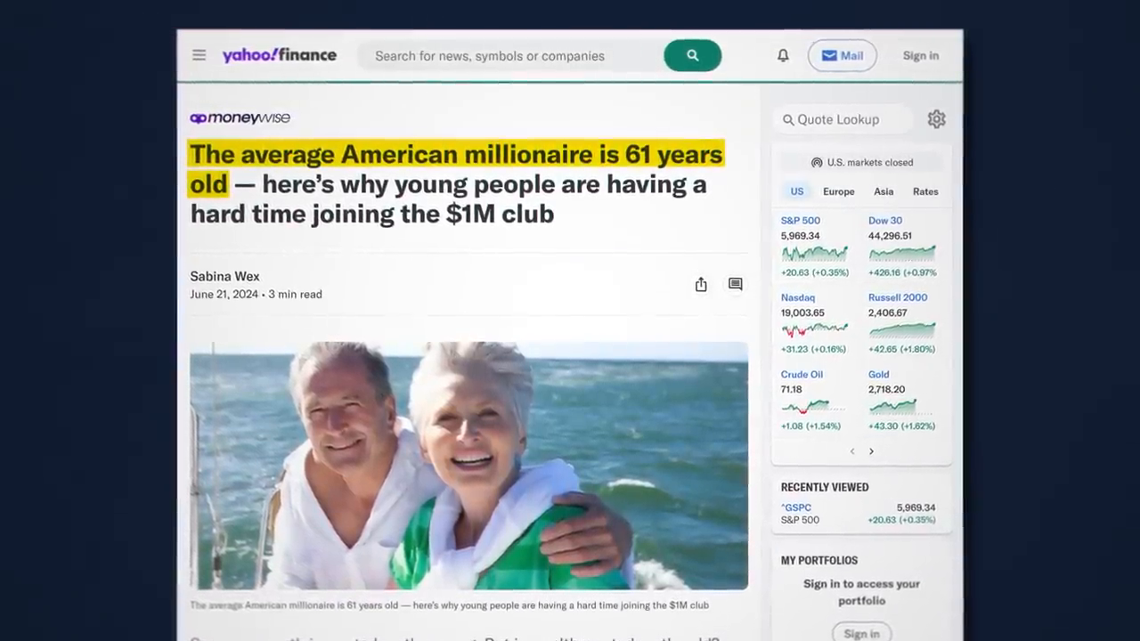Select the Rates markets tab

[925, 191]
